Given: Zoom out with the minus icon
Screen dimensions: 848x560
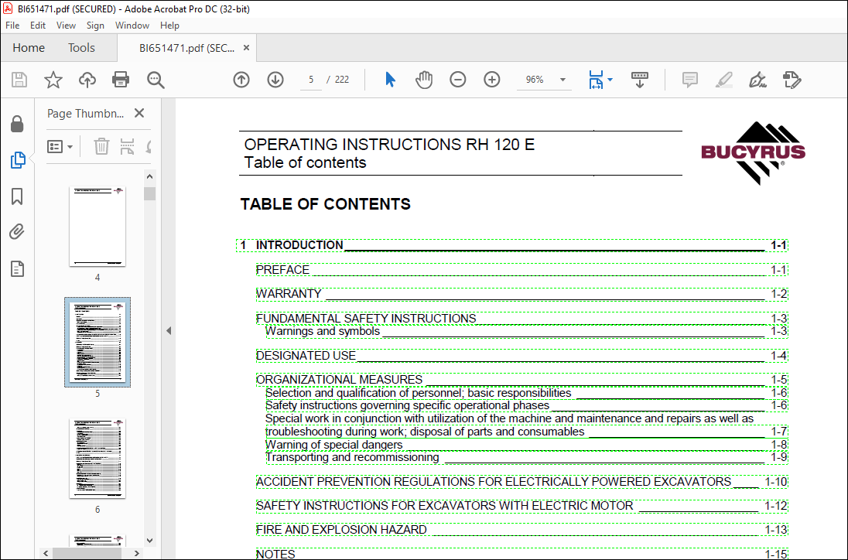Looking at the screenshot, I should [x=457, y=80].
